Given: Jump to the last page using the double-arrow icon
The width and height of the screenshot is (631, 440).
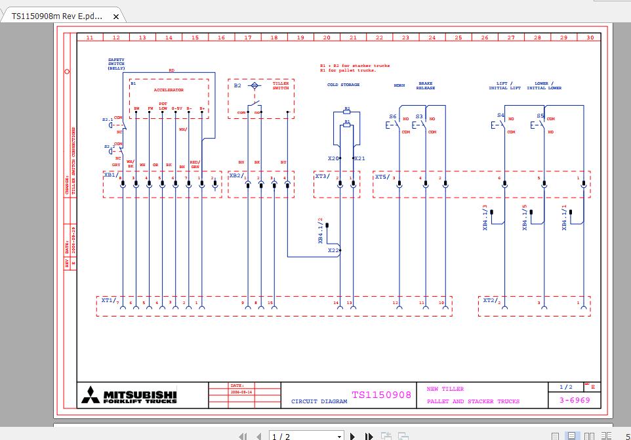Looking at the screenshot, I should point(369,436).
